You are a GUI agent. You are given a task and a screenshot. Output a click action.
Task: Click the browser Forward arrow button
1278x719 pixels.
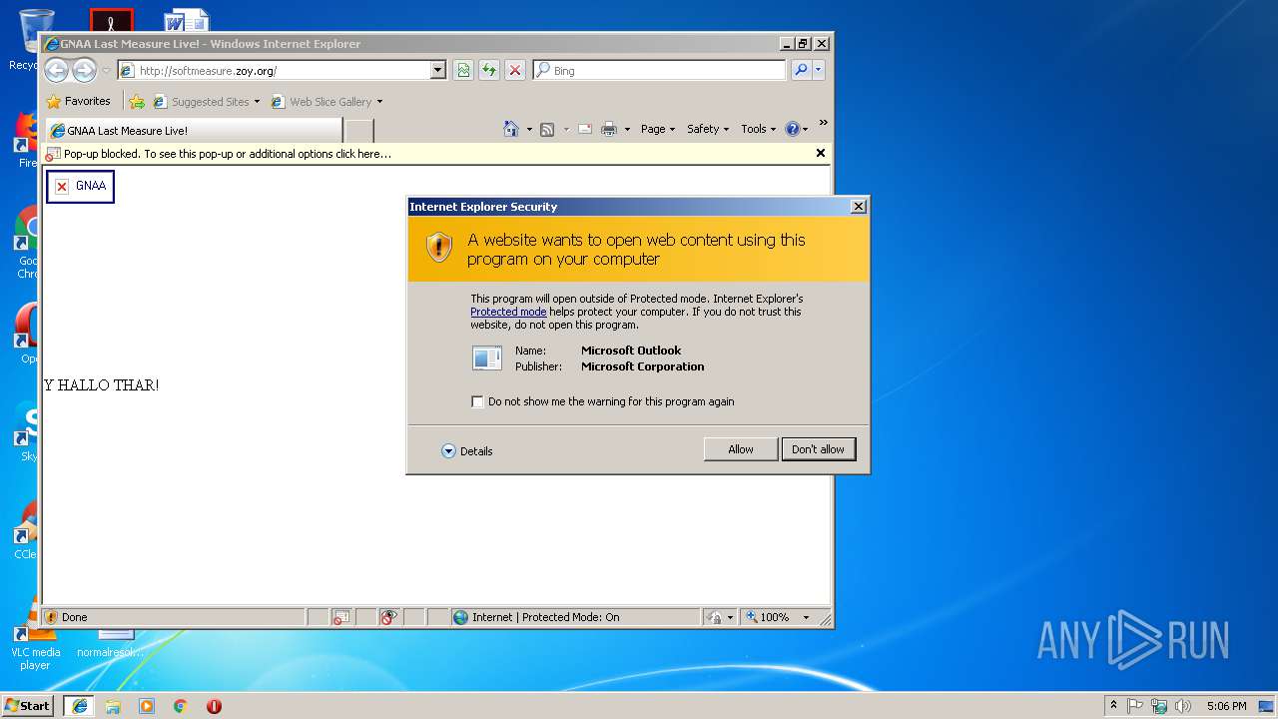[x=85, y=70]
